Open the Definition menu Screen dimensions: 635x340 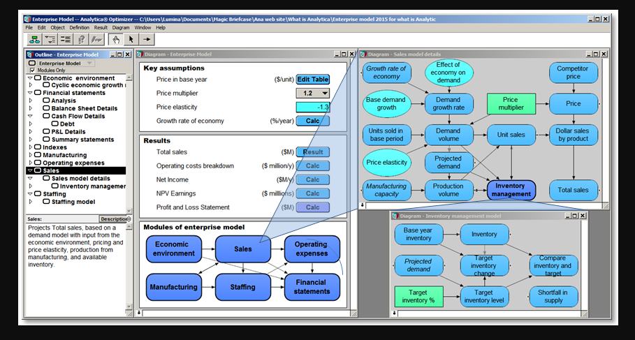(79, 27)
